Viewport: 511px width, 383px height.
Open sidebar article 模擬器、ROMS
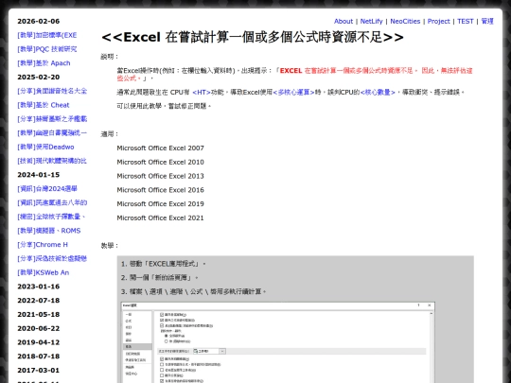click(49, 231)
